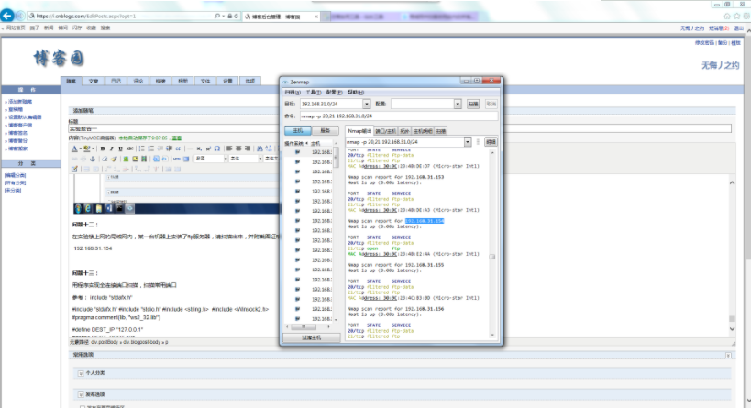Open the Zenmap target dropdown for 192.168.31.0/24
This screenshot has height=408, width=751.
pyautogui.click(x=368, y=105)
